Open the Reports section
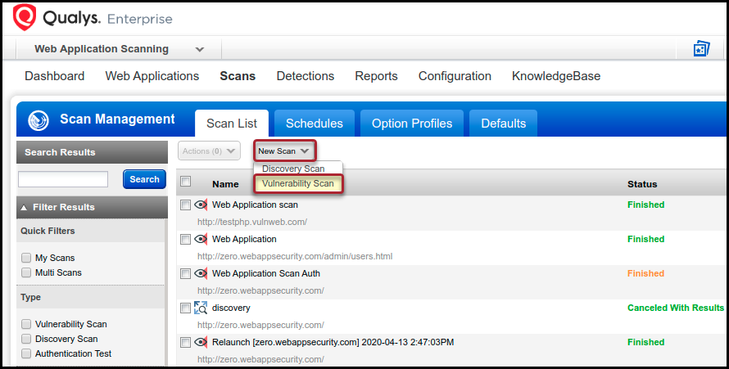This screenshot has width=729, height=369. click(376, 76)
